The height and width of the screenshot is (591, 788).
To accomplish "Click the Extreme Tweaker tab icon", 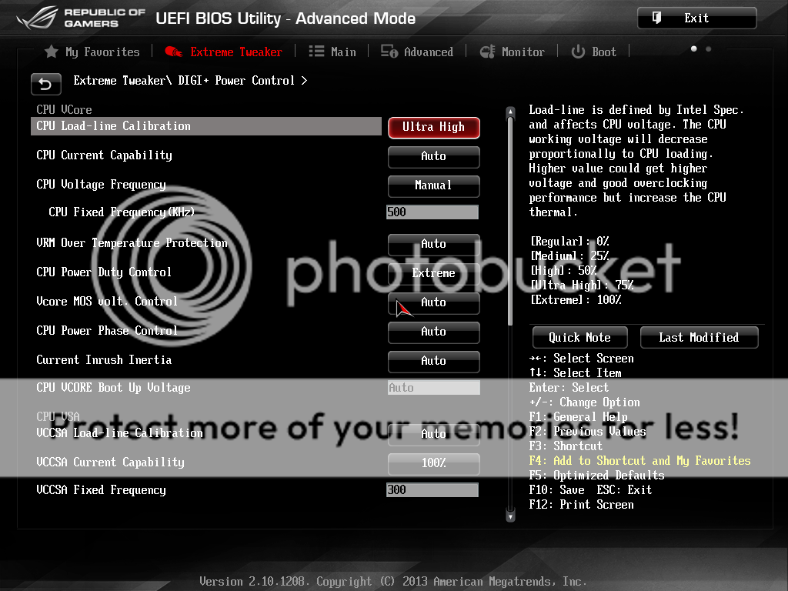I will (x=173, y=52).
